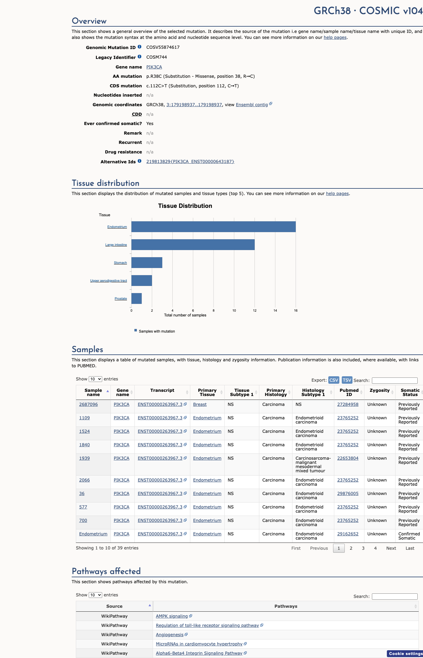Click info icon beside Legacy Identifier
This screenshot has width=423, height=658.
[x=140, y=57]
